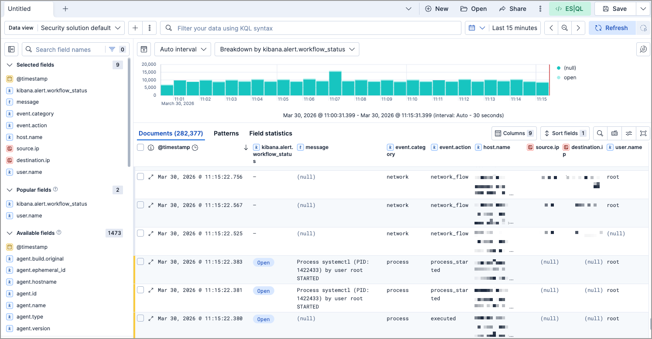Screen dimensions: 652x339
Task: Enter fullscreen for the documents table
Action: (643, 133)
